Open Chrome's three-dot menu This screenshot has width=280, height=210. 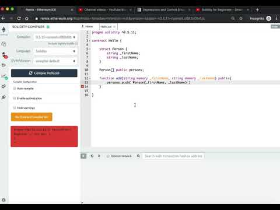click(276, 19)
